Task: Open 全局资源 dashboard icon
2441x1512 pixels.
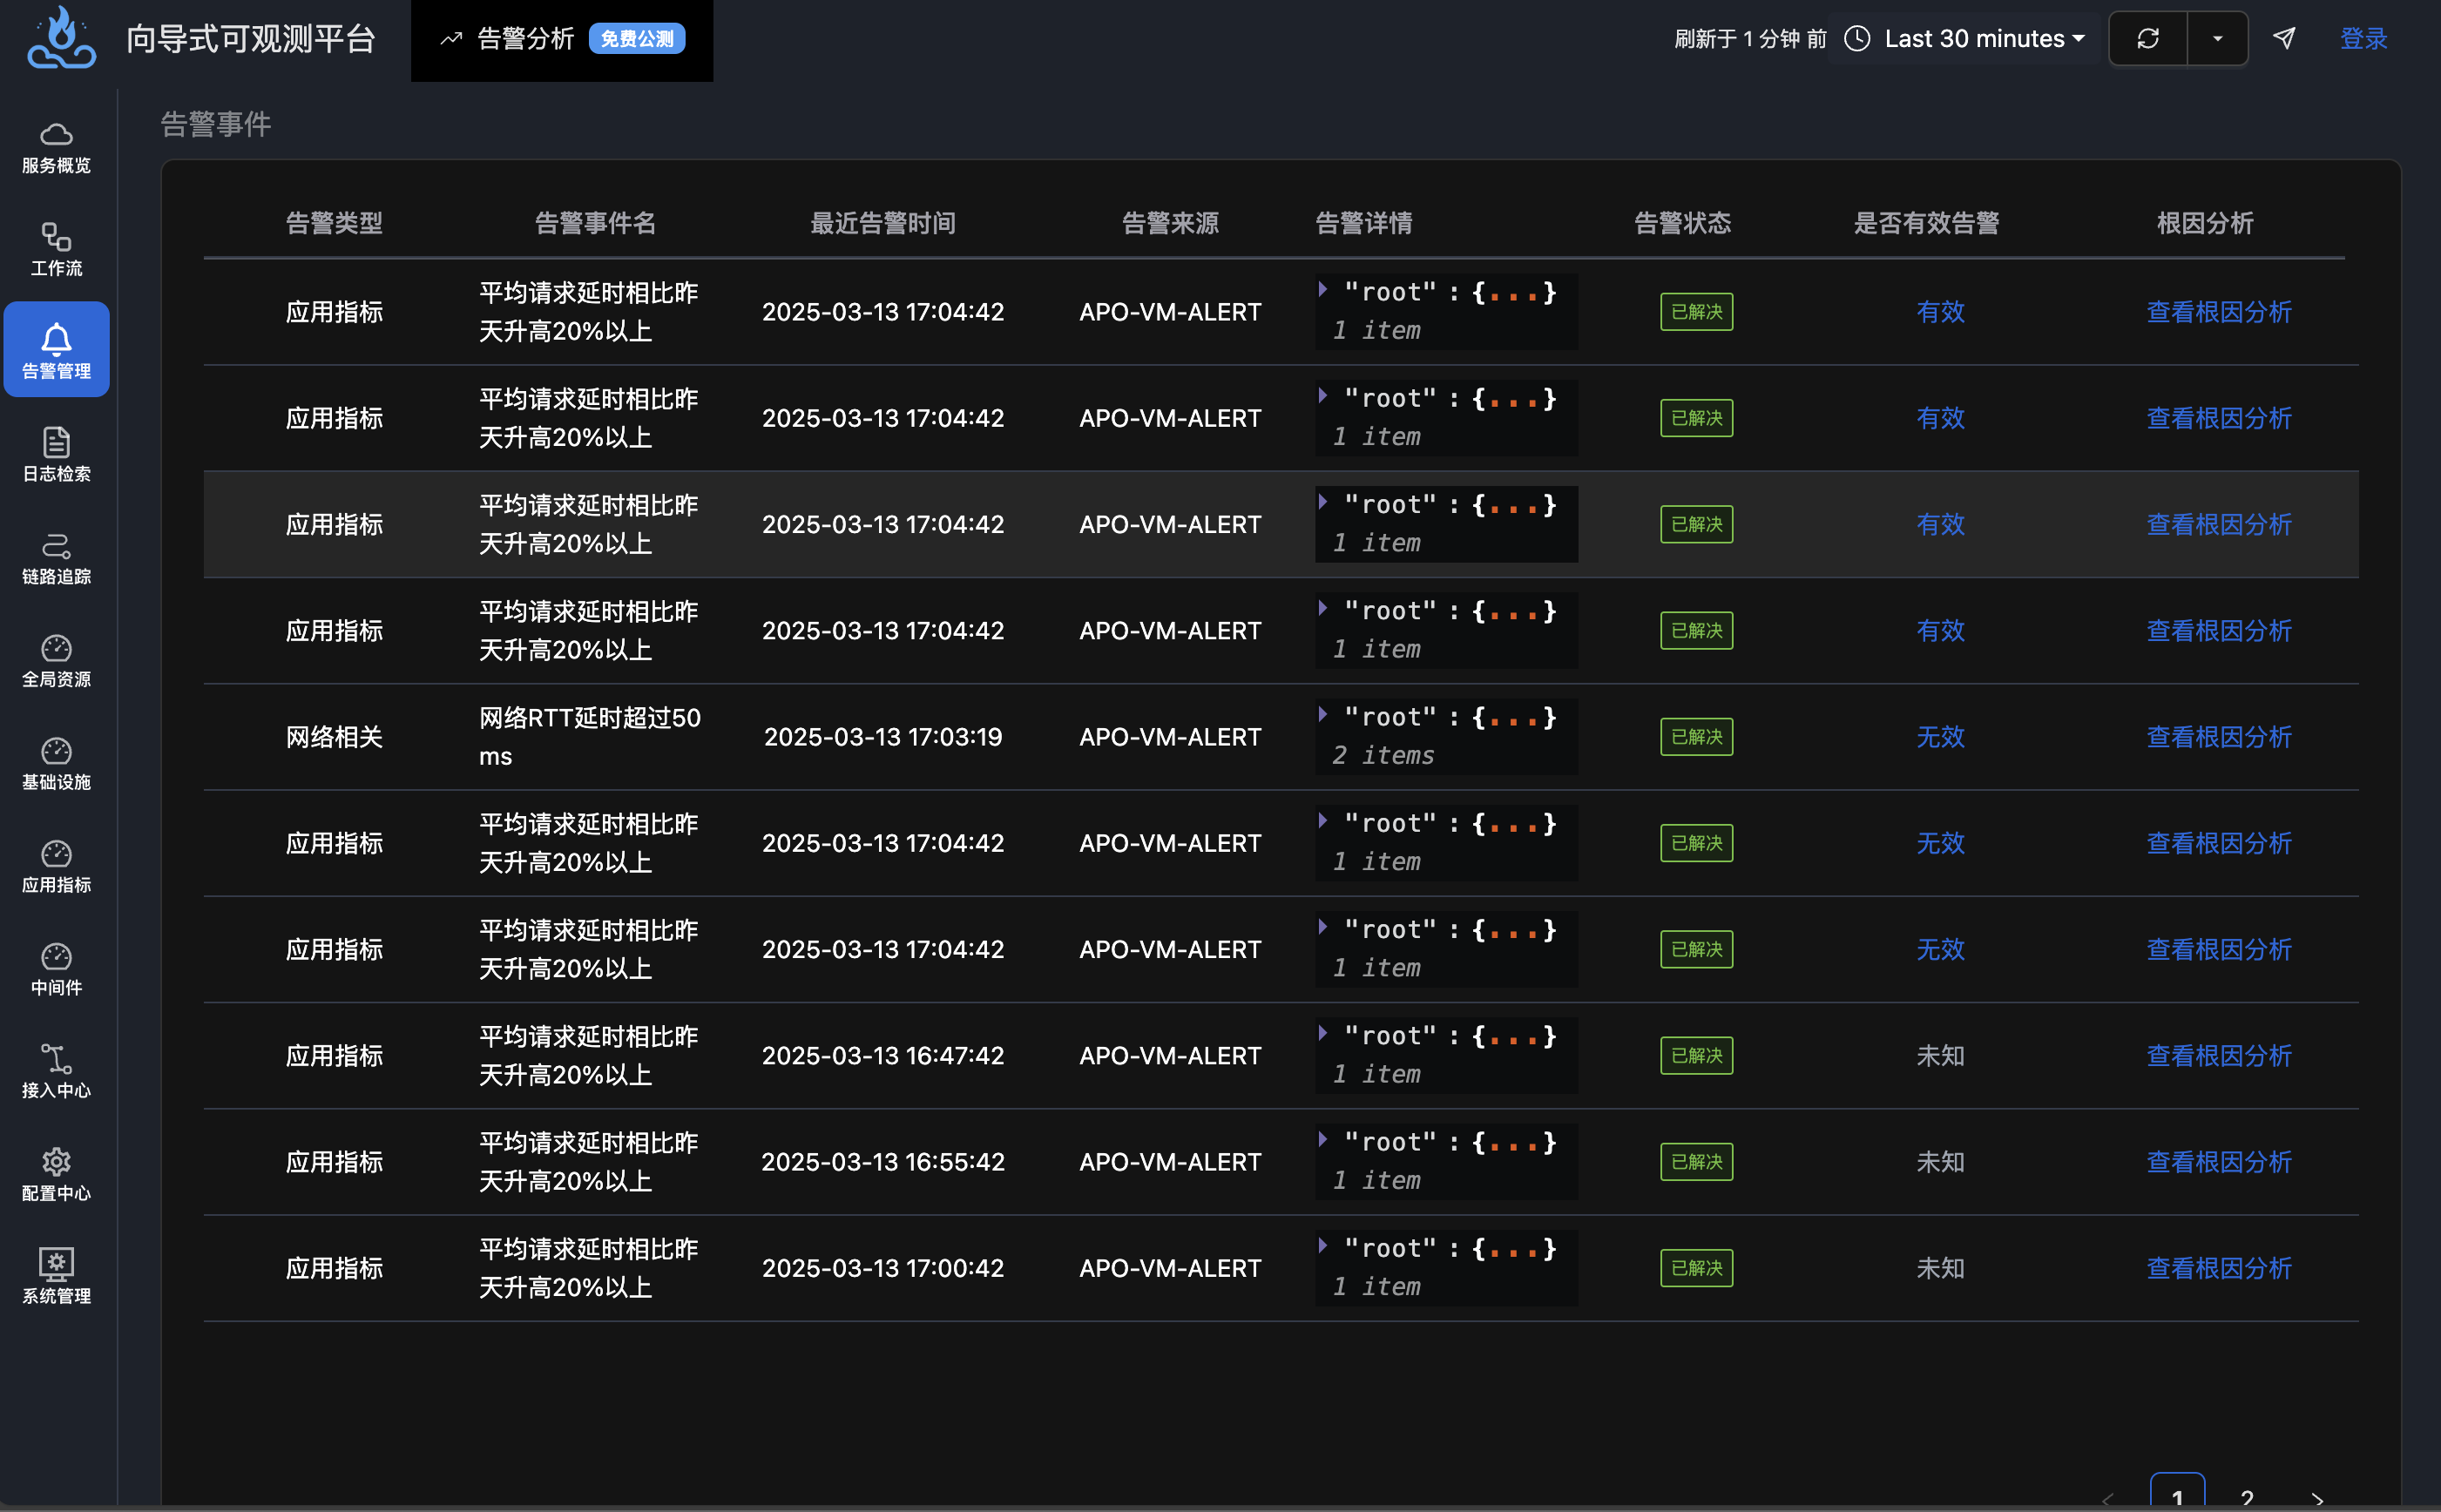Action: pos(56,661)
